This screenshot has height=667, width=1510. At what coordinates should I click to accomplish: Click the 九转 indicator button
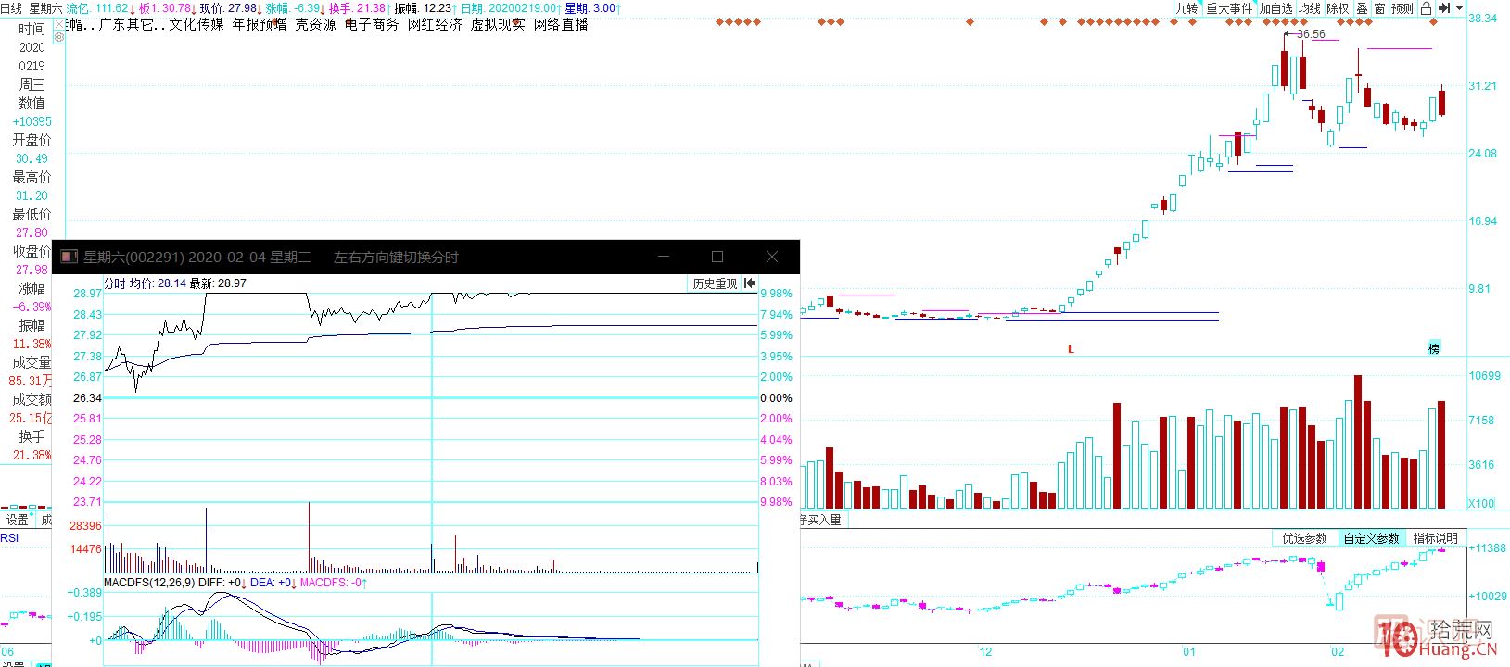pyautogui.click(x=1186, y=8)
